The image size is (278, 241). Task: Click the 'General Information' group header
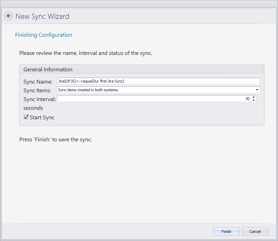(x=48, y=69)
